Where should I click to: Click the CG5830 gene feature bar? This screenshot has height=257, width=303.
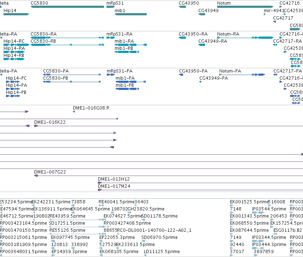[x=67, y=7]
